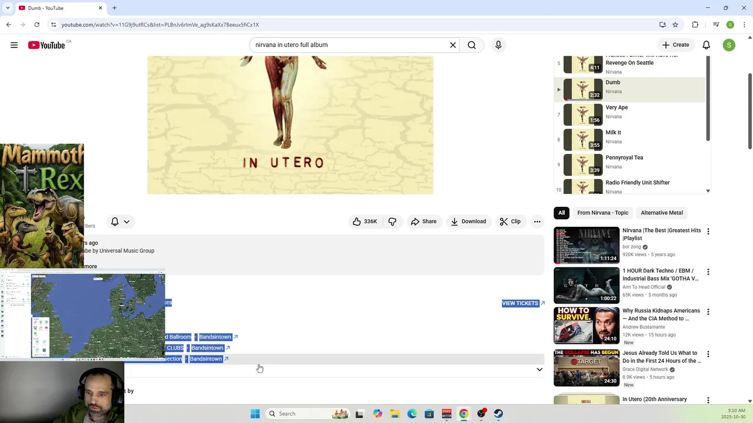
Task: Click the Share button
Action: (x=424, y=221)
